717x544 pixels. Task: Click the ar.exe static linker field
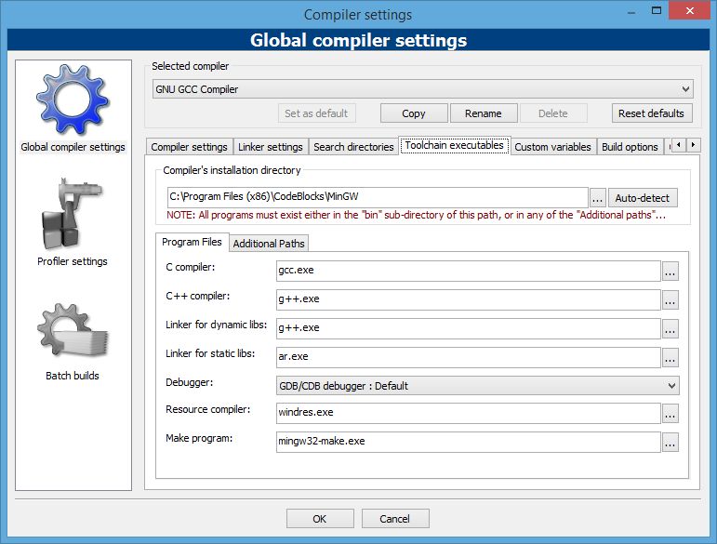click(x=469, y=357)
